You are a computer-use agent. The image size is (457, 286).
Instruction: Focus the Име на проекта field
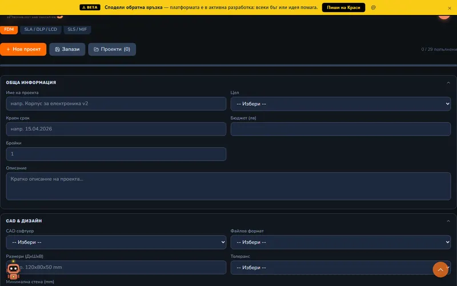click(116, 104)
